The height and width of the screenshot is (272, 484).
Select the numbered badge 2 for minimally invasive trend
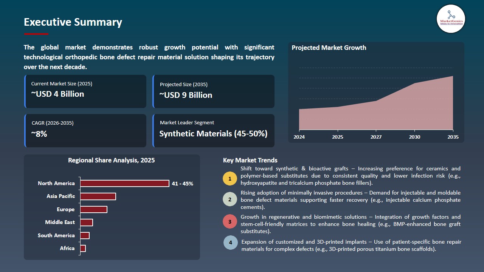tap(230, 199)
